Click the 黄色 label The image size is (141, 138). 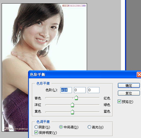tap(38, 111)
